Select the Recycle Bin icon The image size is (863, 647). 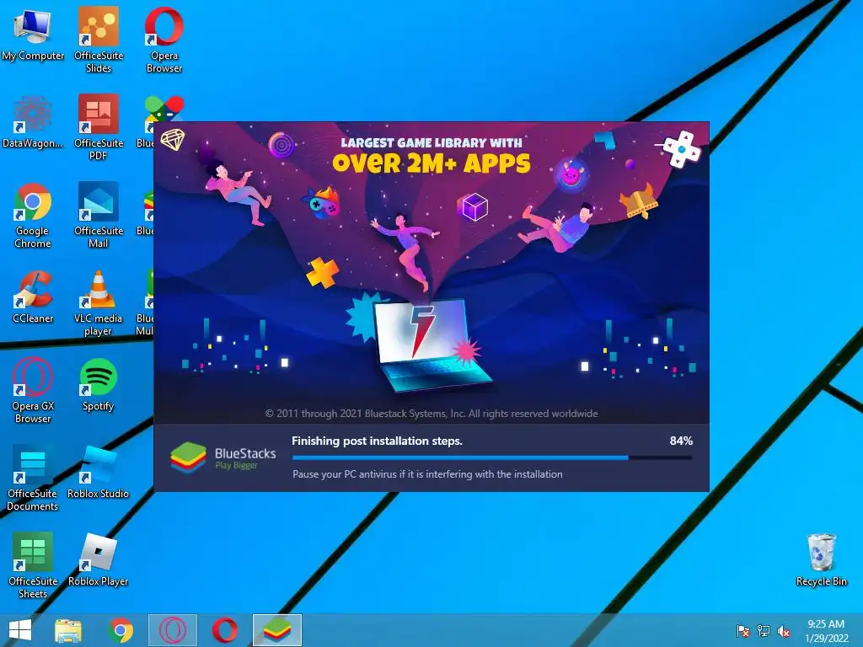click(821, 560)
